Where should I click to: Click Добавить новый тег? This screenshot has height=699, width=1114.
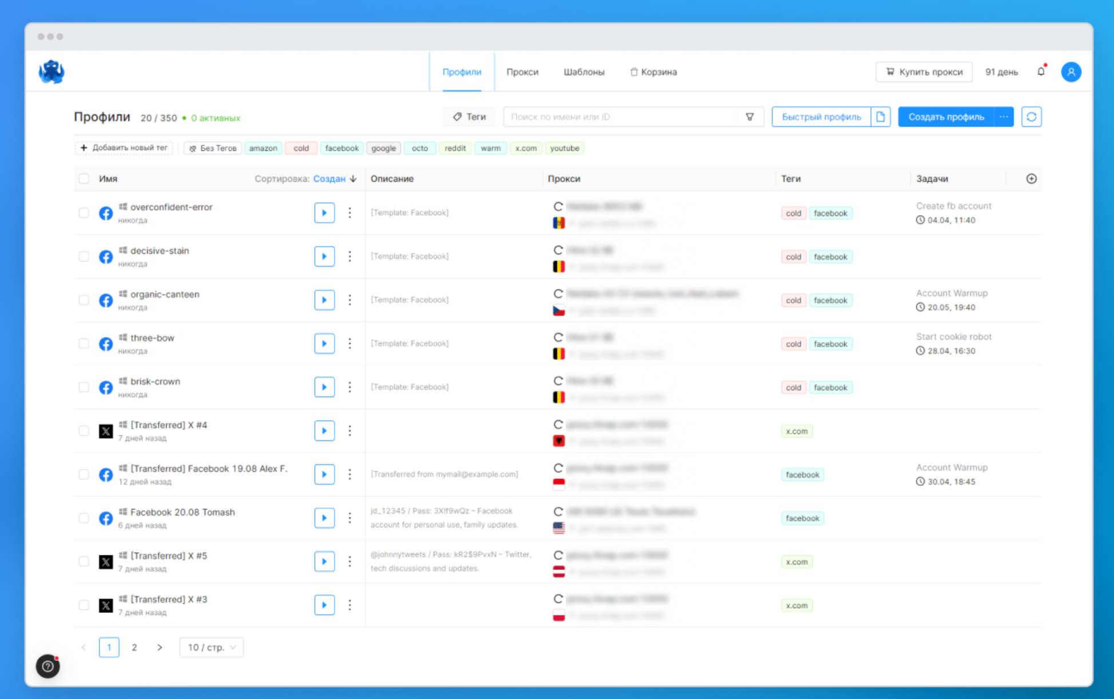tap(124, 148)
